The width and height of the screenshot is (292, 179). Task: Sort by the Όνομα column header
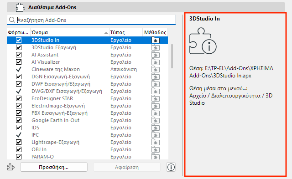[70, 32]
